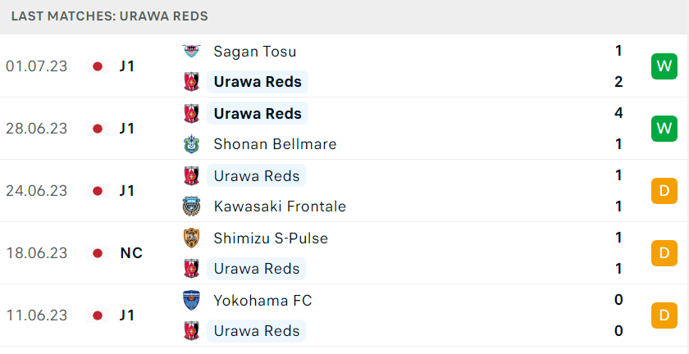Click the Kawasaki Frontale team crest
This screenshot has height=354, width=689.
tap(192, 206)
